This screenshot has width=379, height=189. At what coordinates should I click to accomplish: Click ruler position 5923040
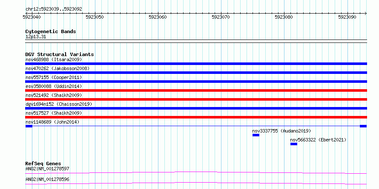[32, 17]
